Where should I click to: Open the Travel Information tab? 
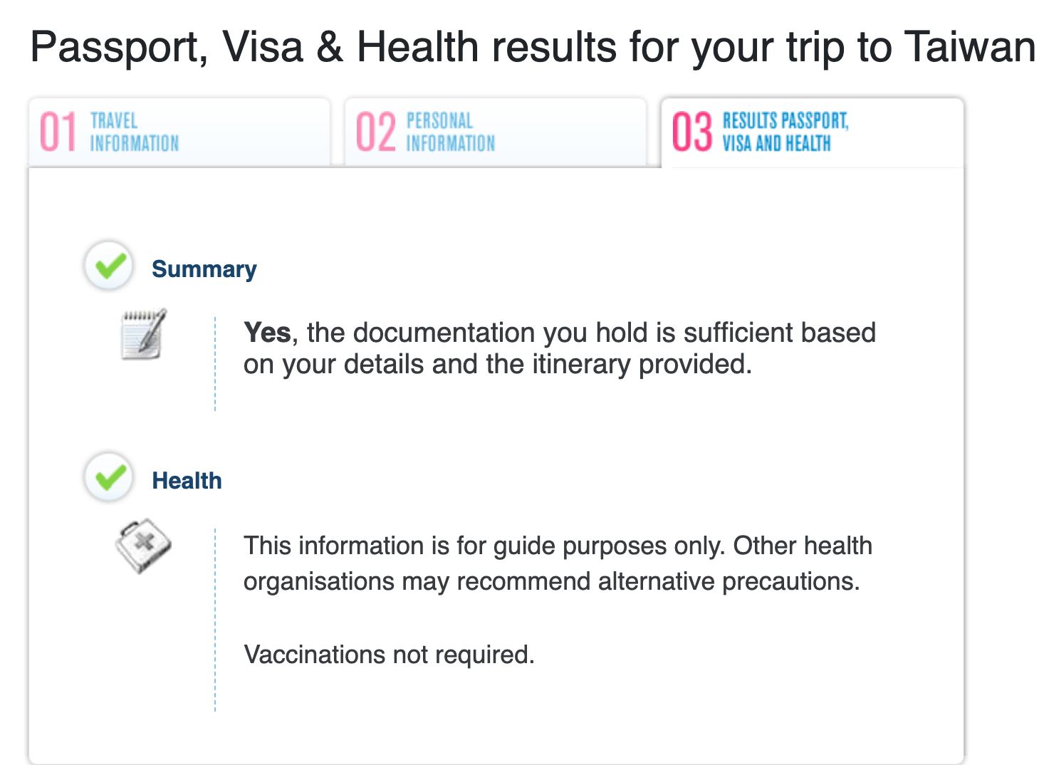(134, 132)
